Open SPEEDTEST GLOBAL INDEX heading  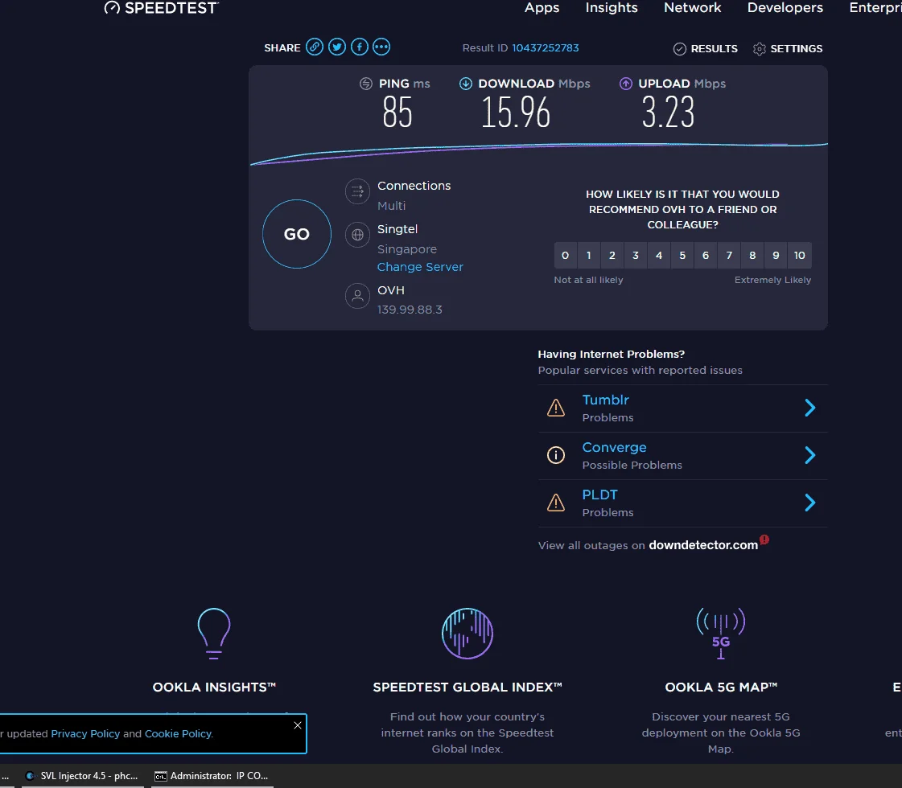tap(467, 687)
